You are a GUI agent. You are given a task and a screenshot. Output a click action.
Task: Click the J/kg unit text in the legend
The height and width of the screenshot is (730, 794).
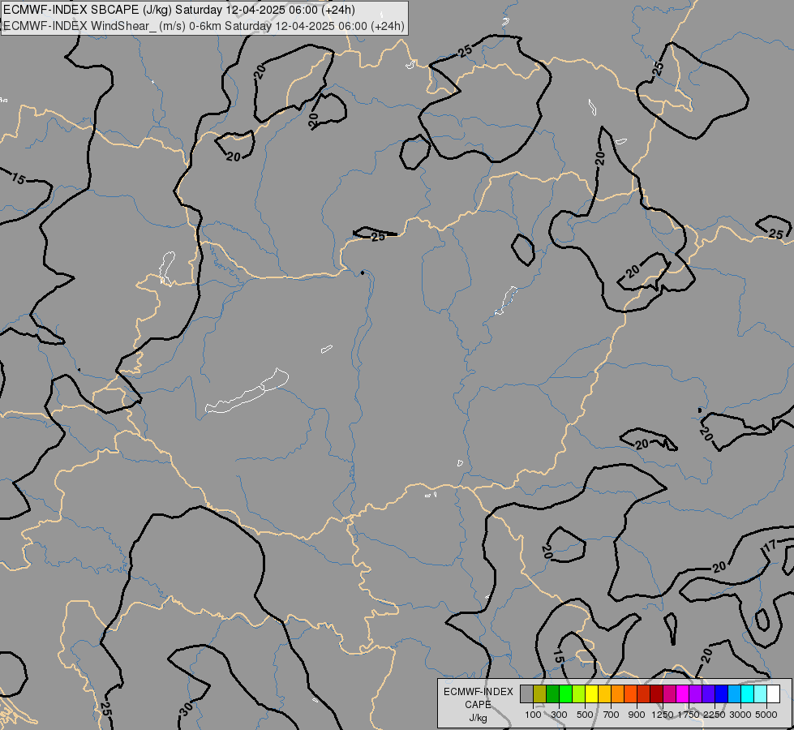coord(478,719)
